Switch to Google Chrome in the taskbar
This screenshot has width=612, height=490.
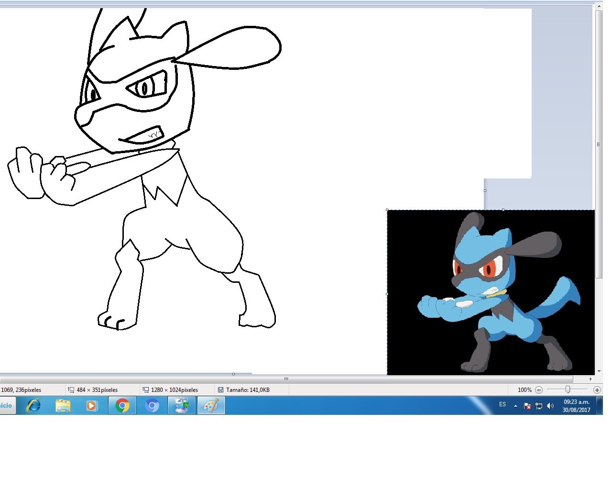pos(122,406)
